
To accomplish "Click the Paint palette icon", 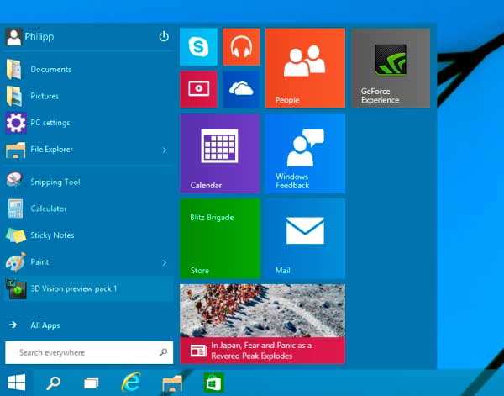I will 15,261.
